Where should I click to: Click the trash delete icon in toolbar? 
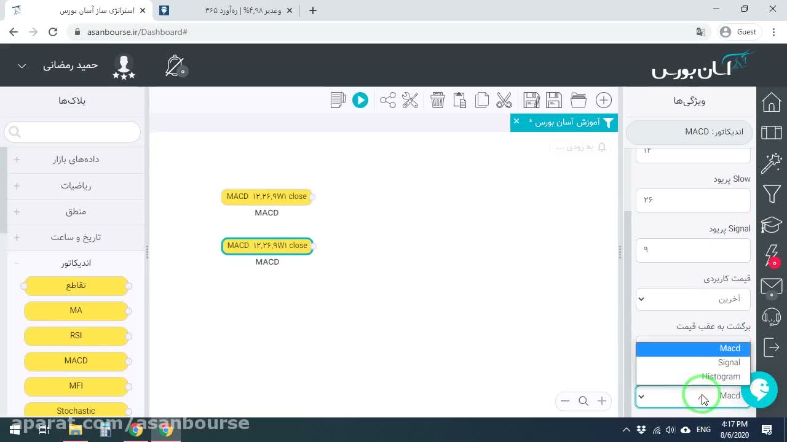[438, 100]
